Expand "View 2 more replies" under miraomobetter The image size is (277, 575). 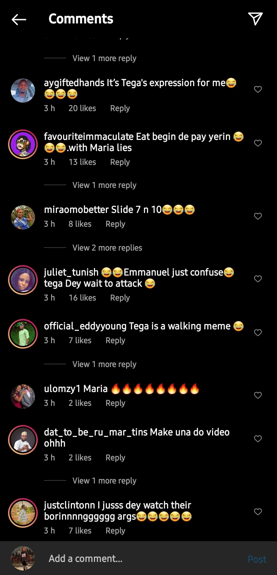coord(107,248)
